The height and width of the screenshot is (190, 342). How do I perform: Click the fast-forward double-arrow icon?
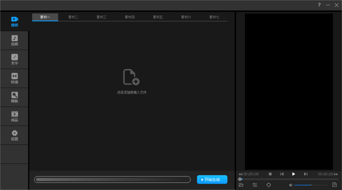click(x=336, y=174)
